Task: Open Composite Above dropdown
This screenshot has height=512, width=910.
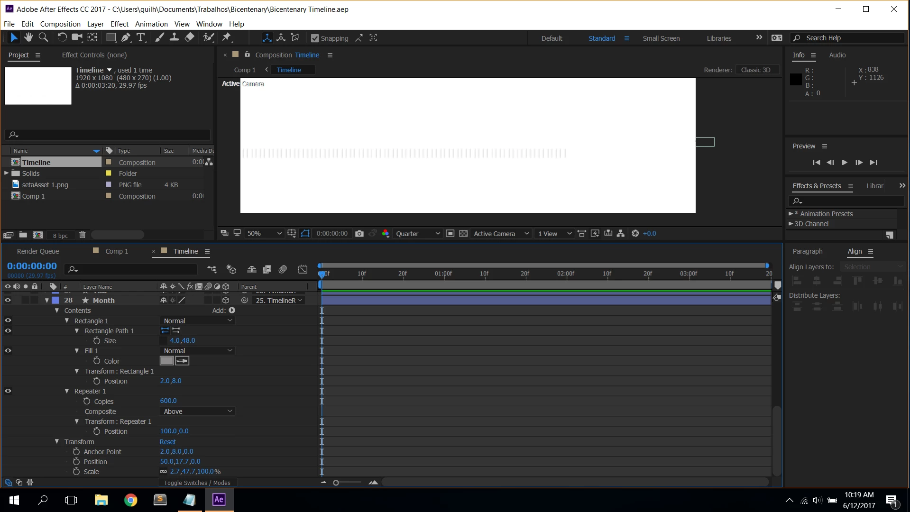Action: tap(198, 411)
